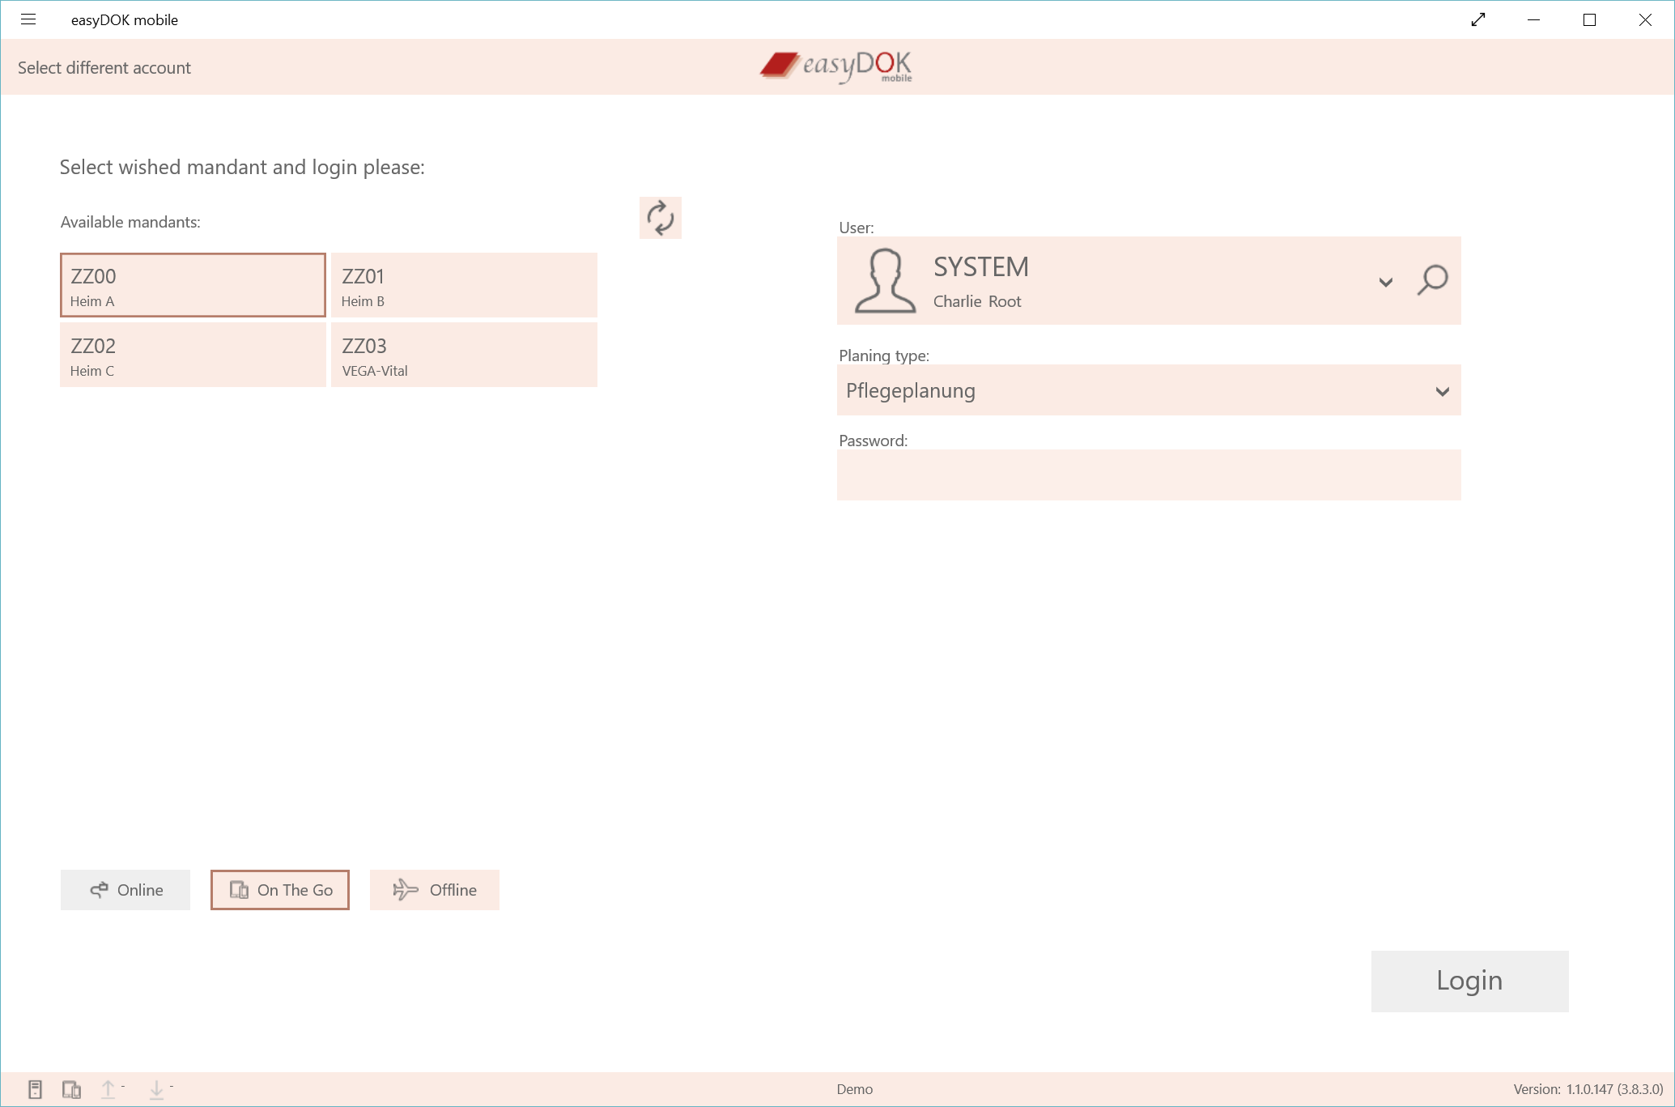Viewport: 1675px width, 1107px height.
Task: Click the easyDOK mobile logo
Action: pos(835,67)
